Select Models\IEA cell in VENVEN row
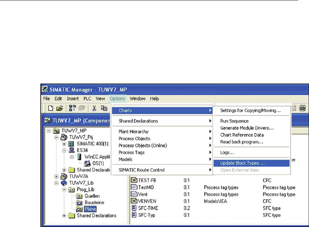Screen dimensions: 309x227 pos(215,201)
